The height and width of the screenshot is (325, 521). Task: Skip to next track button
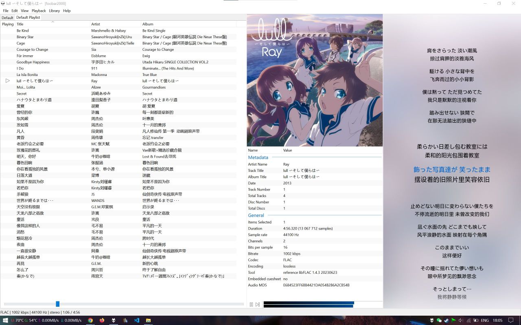point(258,304)
